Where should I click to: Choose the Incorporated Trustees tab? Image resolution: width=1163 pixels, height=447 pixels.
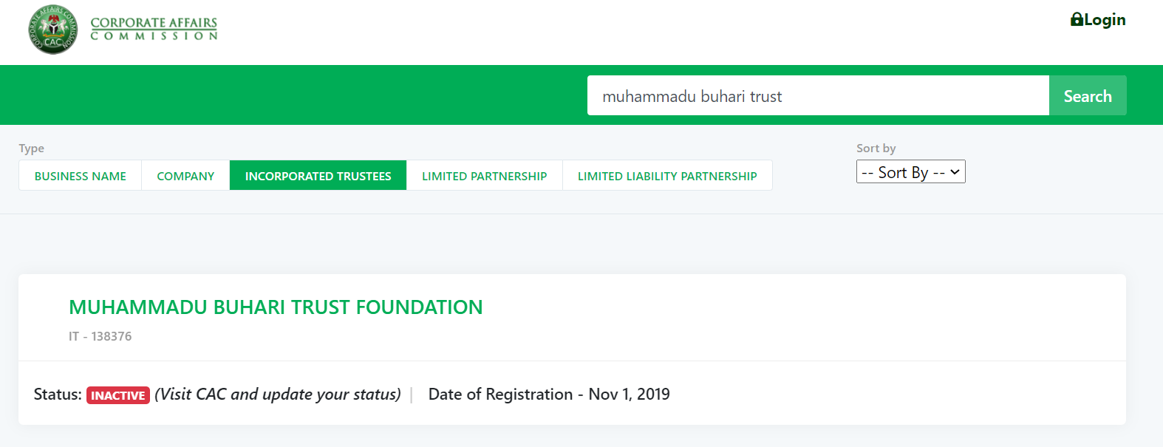pyautogui.click(x=318, y=176)
